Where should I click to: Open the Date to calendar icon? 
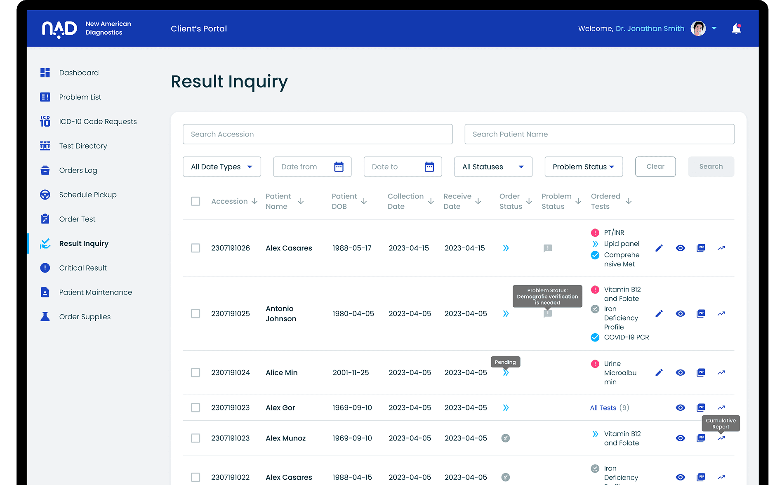pyautogui.click(x=429, y=167)
